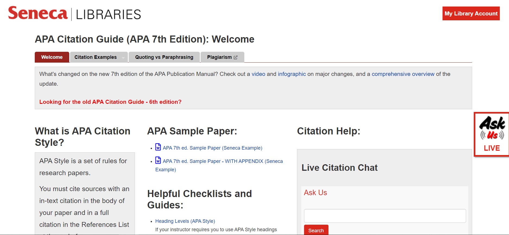509x235 pixels.
Task: Switch to Quoting vs Paraphrasing tab
Action: [x=164, y=57]
